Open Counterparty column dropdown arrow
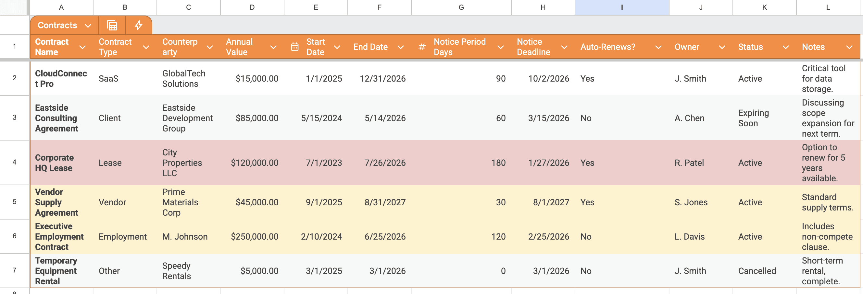Screen dimensions: 863x294 [210, 47]
